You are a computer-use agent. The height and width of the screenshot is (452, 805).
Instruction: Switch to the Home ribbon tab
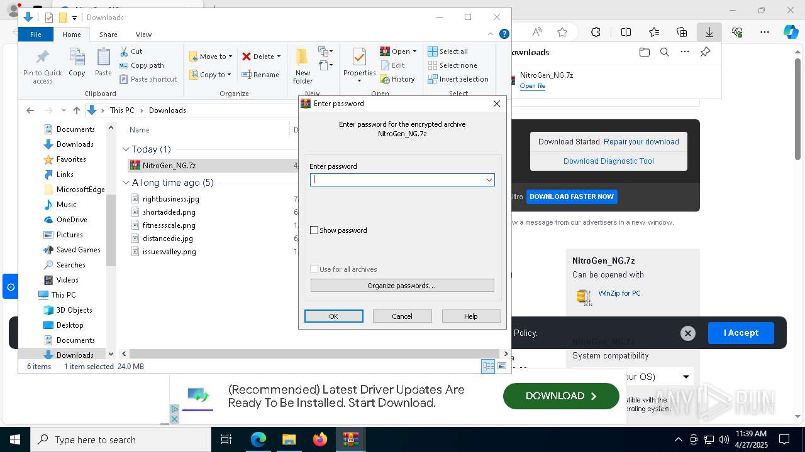(x=71, y=35)
